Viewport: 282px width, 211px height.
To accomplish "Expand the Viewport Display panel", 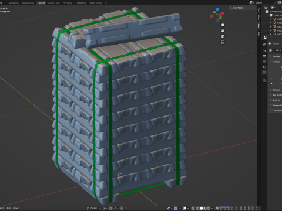I will [275, 105].
